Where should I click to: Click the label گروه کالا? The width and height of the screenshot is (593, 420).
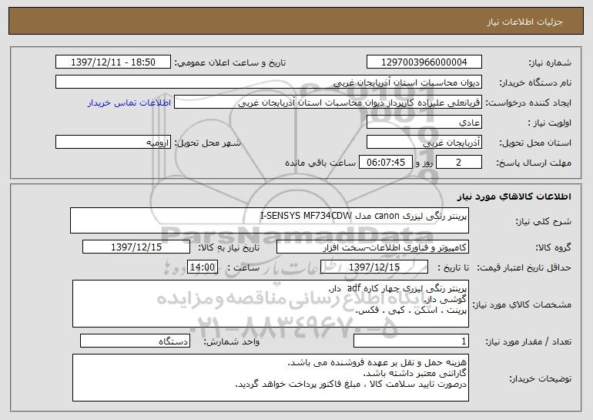click(553, 248)
